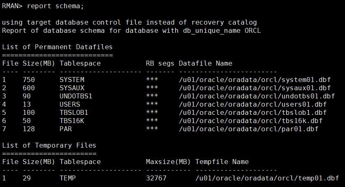Click the users01.dbf datafile path

252,104
